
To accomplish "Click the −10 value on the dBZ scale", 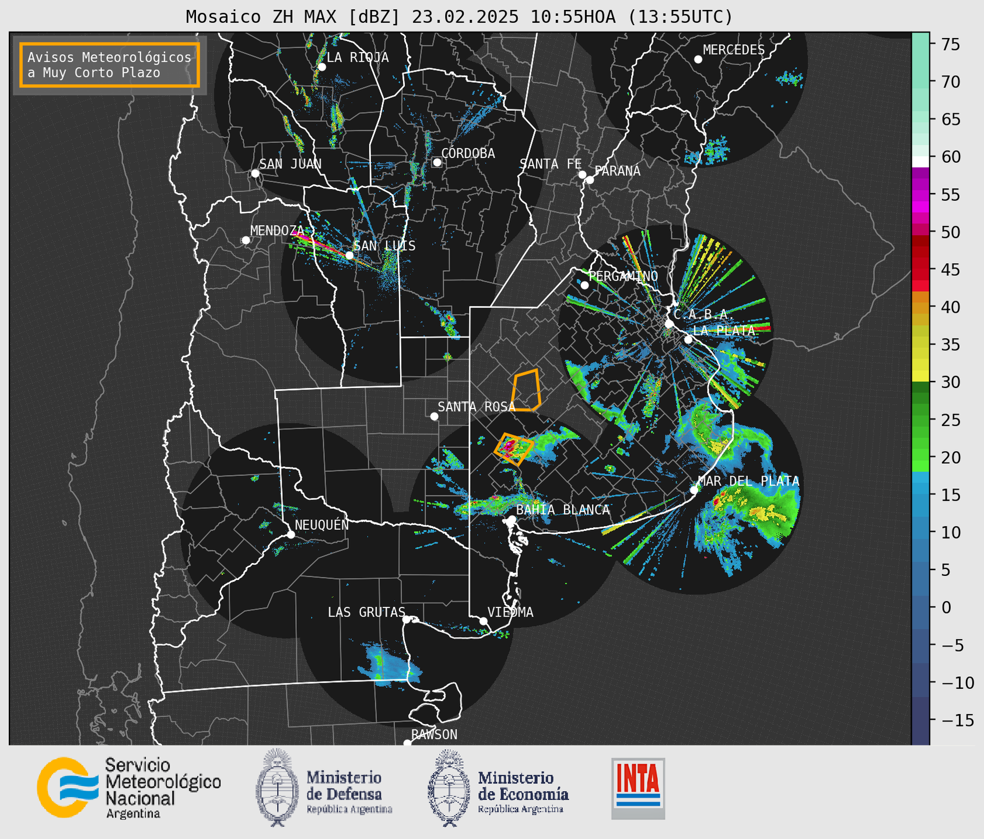I will (x=957, y=683).
